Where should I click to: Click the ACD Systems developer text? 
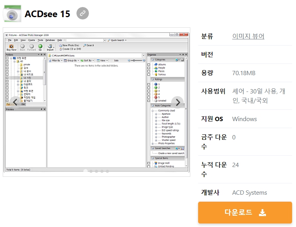pos(250,192)
